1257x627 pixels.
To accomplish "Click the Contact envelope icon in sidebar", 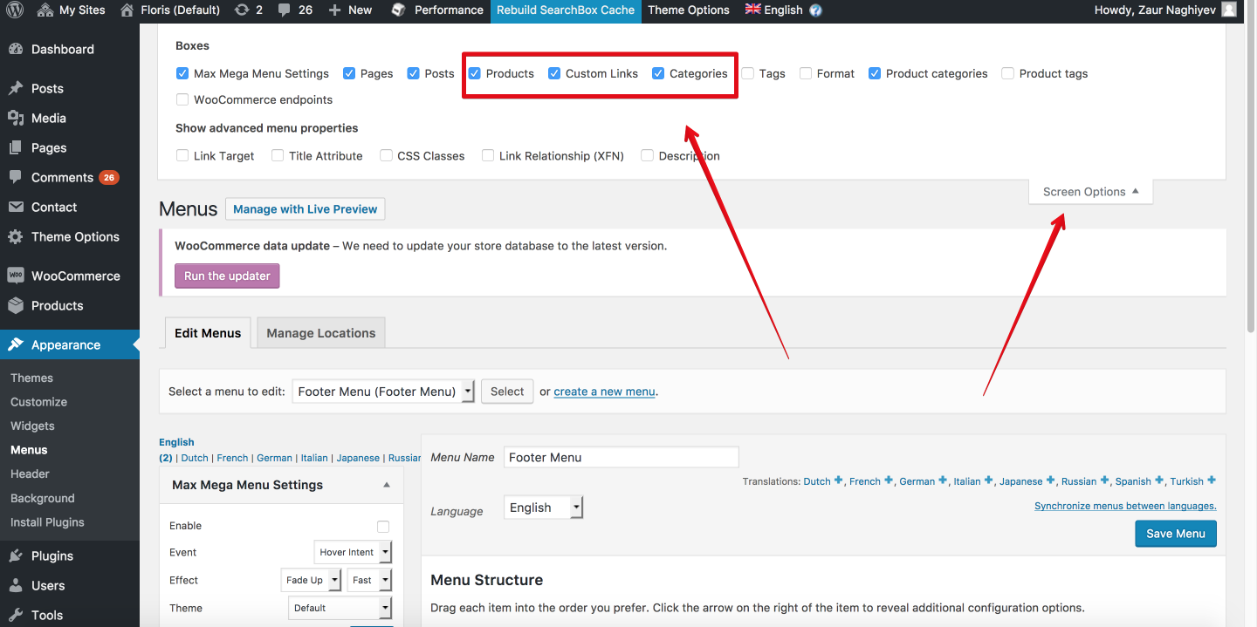I will 16,207.
